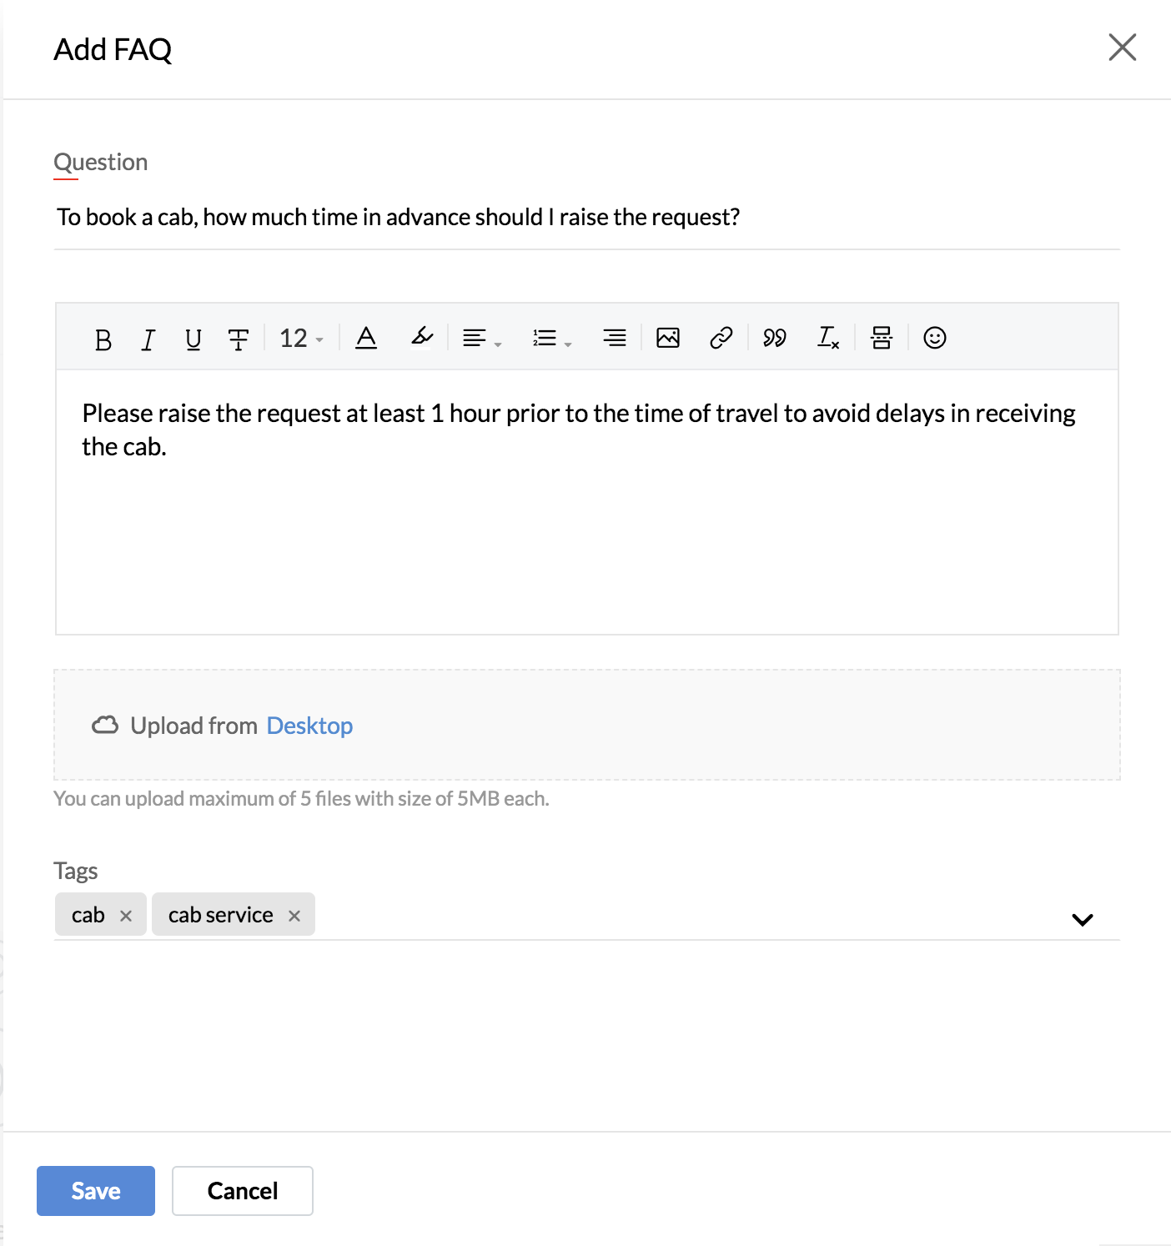Select the highlight background color tool
The width and height of the screenshot is (1171, 1246).
coord(422,337)
